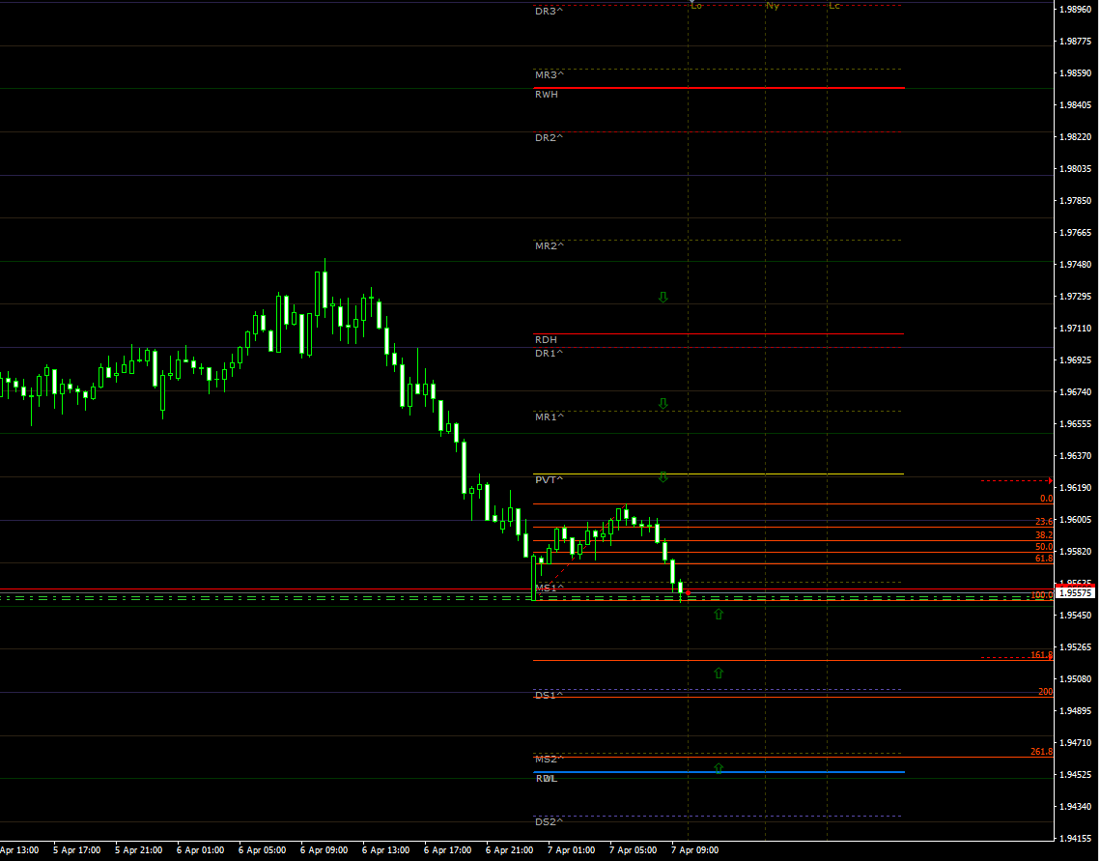Click the Fibonacci 200 level label
Viewport: 1100px width, 861px height.
click(x=1045, y=692)
